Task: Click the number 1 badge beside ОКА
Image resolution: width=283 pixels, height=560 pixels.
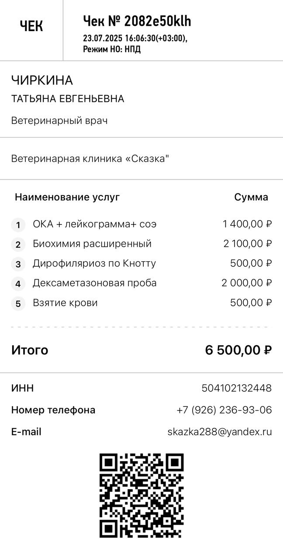Action: [x=18, y=225]
